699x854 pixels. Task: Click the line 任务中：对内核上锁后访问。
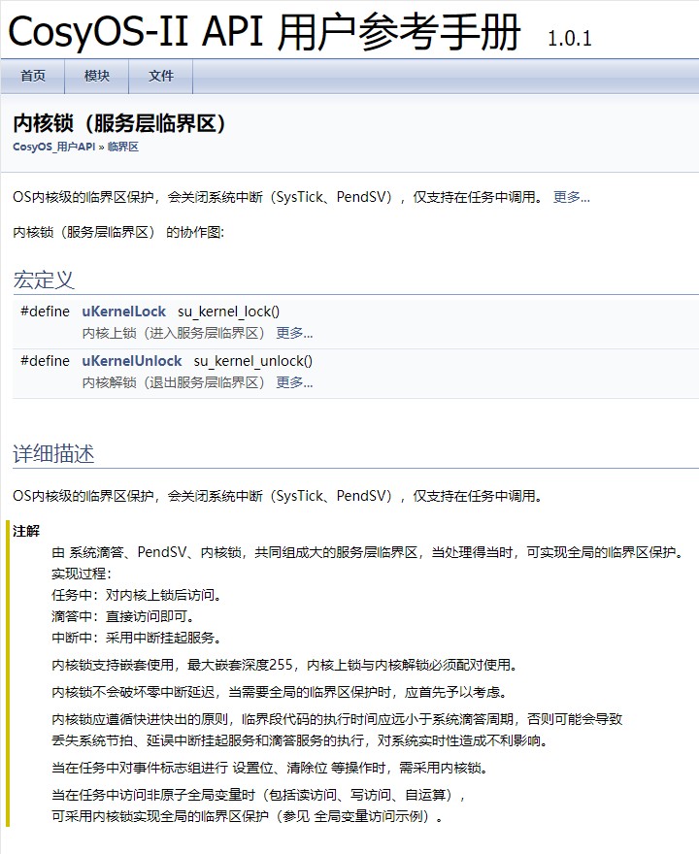(137, 595)
